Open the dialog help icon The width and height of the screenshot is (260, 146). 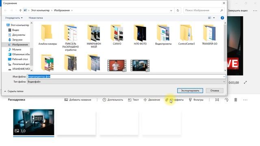[x=222, y=18]
